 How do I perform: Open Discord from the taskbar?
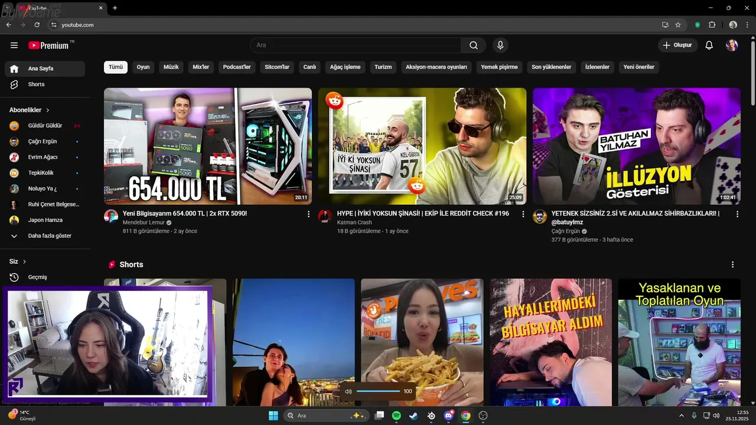448,416
